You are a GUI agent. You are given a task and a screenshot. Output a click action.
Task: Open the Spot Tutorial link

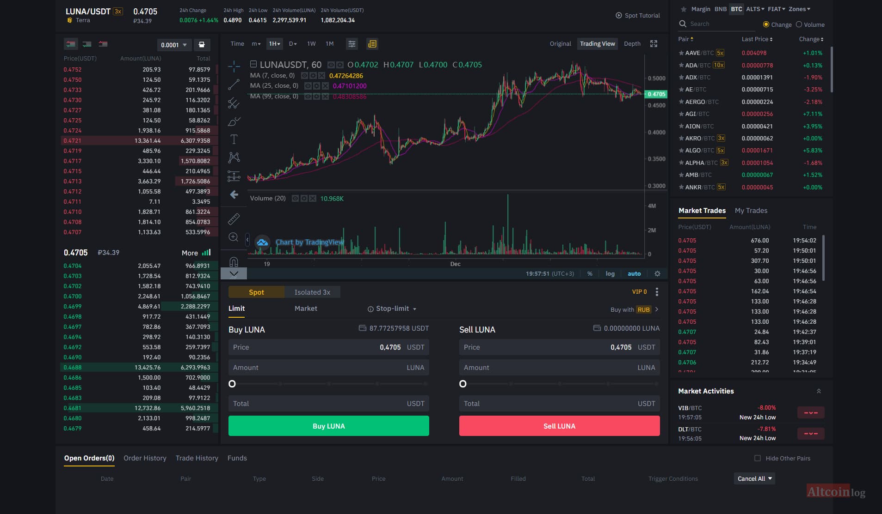point(637,15)
